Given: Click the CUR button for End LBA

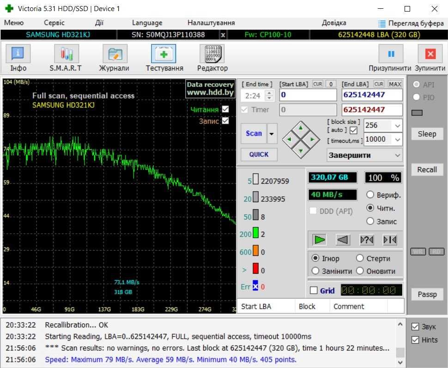Looking at the screenshot, I should coord(379,84).
